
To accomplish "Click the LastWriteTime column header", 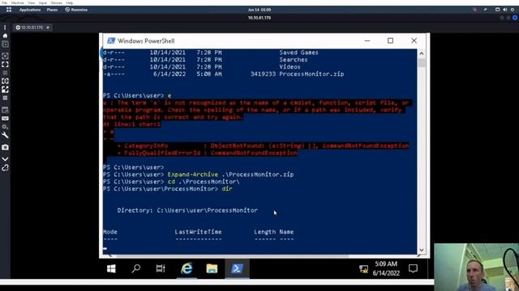I will 198,232.
